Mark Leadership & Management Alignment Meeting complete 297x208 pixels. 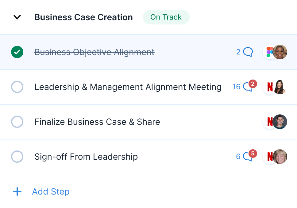coord(17,87)
